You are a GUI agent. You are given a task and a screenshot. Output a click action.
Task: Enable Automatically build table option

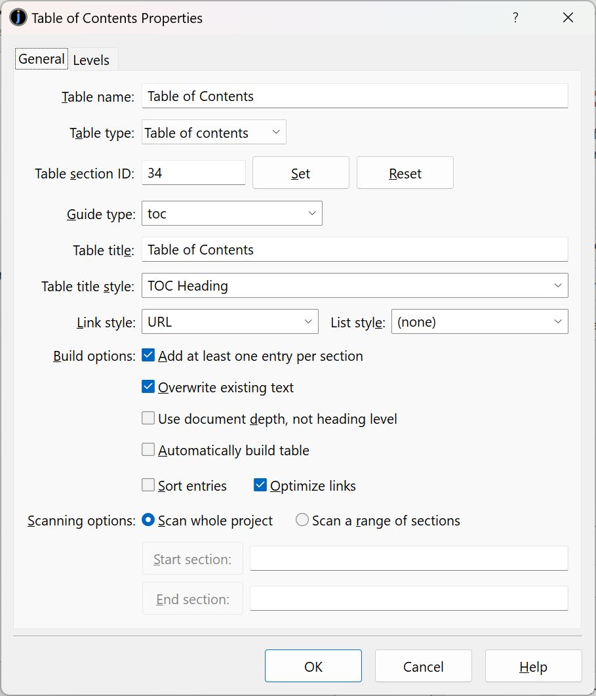pyautogui.click(x=148, y=450)
